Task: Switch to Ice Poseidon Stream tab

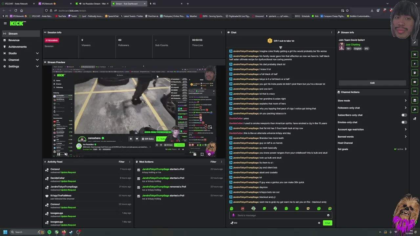Action: 93,4
